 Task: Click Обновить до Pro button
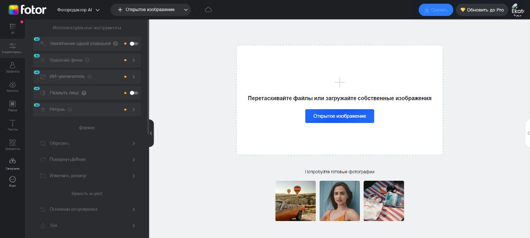[x=482, y=10]
